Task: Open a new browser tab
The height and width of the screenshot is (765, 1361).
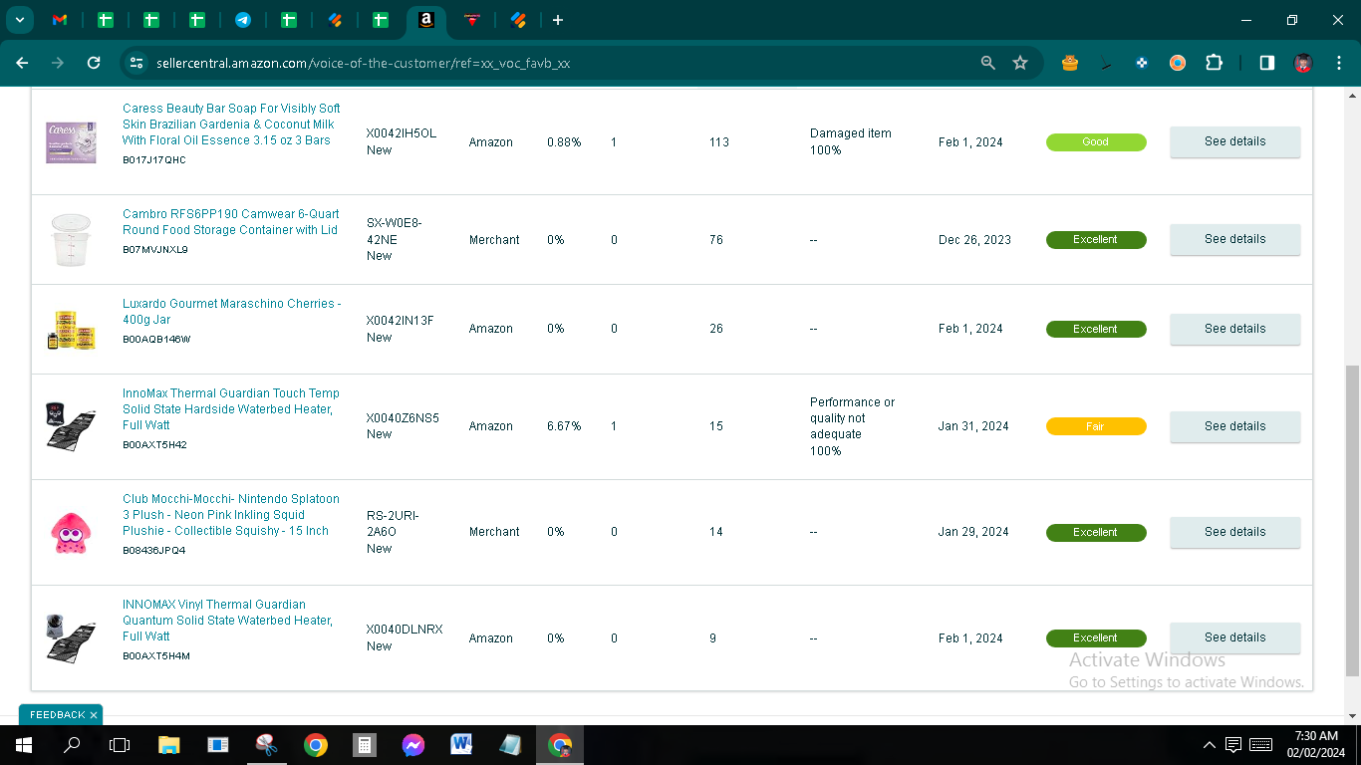Action: coord(558,20)
